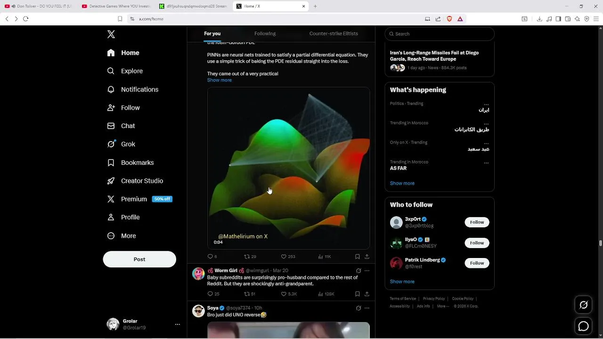Image resolution: width=603 pixels, height=339 pixels.
Task: Open the Chat messages section
Action: [121, 126]
